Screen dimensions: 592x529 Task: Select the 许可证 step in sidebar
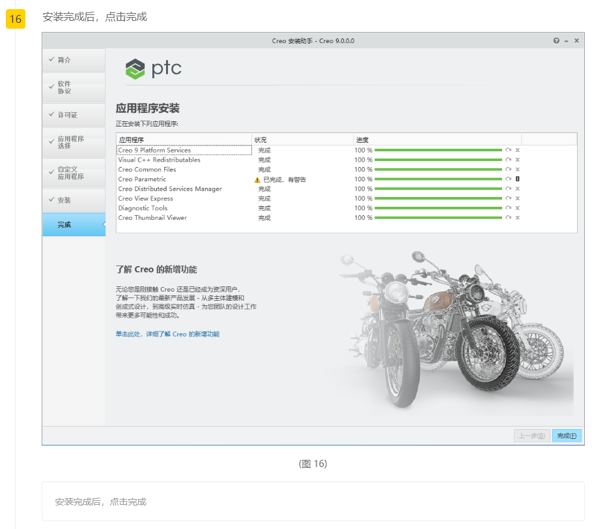coord(74,115)
